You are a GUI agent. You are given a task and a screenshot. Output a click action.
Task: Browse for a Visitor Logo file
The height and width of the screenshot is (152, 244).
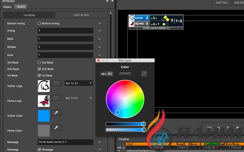pyautogui.click(x=56, y=83)
